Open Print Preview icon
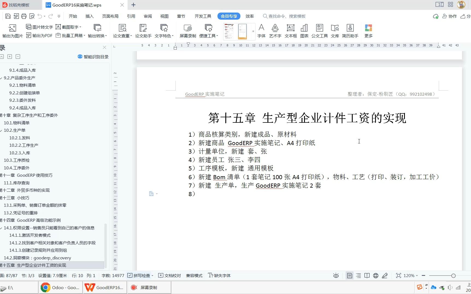The width and height of the screenshot is (471, 294). (32, 16)
